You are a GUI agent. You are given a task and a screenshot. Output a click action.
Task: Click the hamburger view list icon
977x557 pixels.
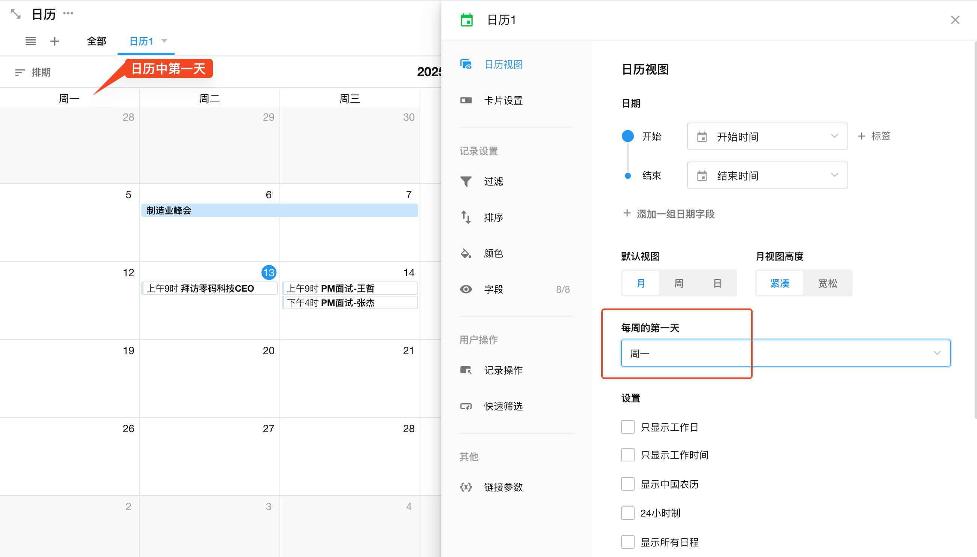pos(31,41)
